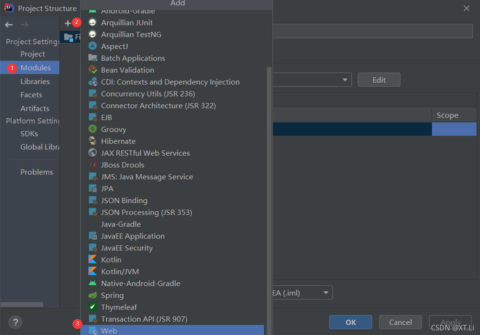Image resolution: width=480 pixels, height=335 pixels.
Task: Click the AspectJ icon in Add list
Action: (x=92, y=46)
